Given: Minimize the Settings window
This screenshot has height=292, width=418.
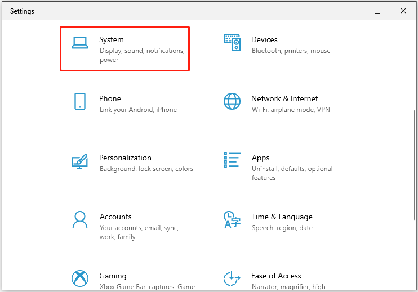Looking at the screenshot, I should 352,11.
